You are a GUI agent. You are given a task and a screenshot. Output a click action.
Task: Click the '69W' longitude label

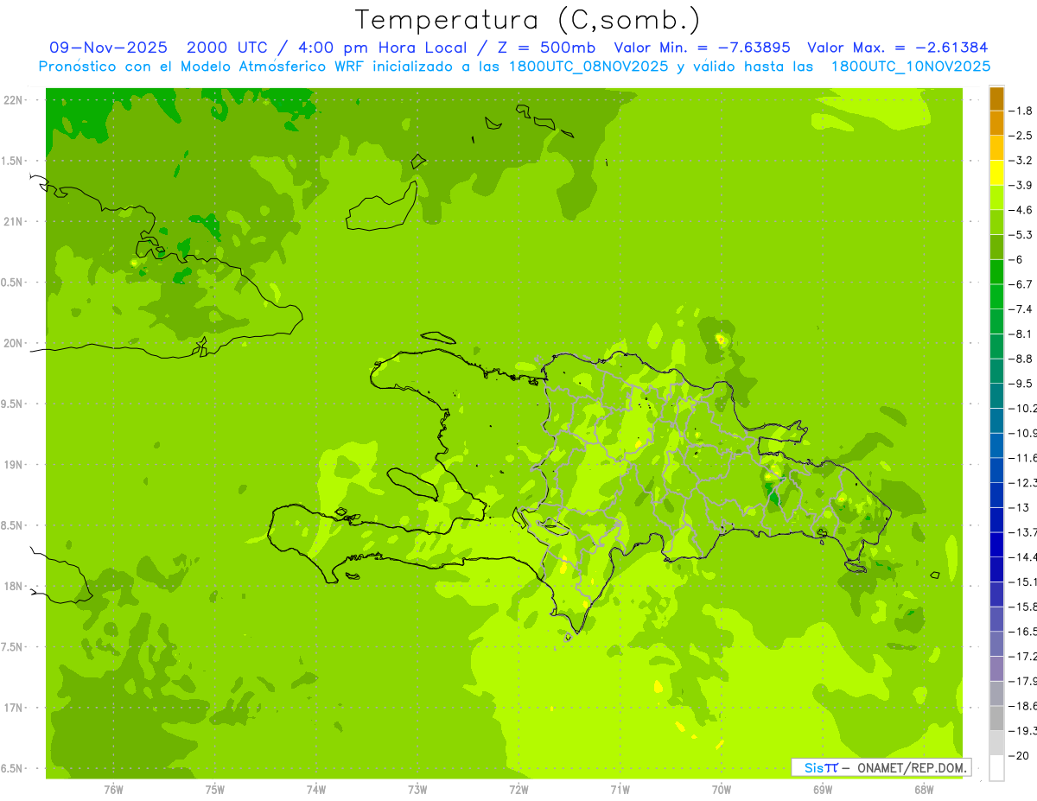[x=823, y=790]
